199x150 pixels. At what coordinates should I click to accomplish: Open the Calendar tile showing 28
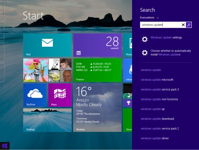point(97,45)
